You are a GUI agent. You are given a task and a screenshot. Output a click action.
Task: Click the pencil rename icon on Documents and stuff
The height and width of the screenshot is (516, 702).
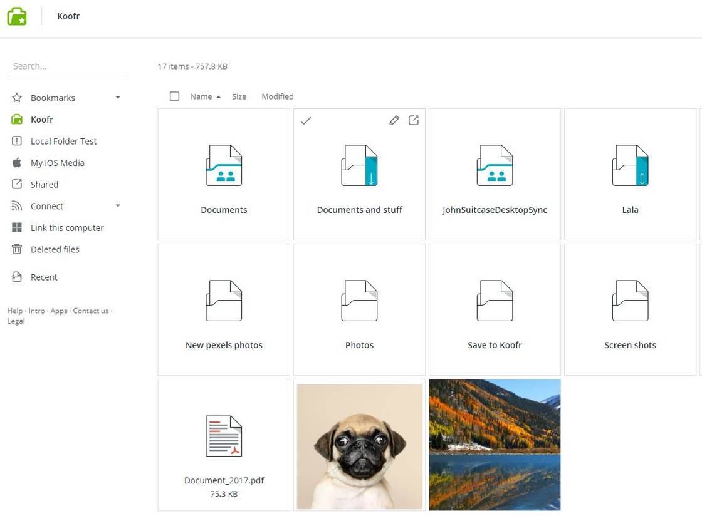(x=394, y=120)
